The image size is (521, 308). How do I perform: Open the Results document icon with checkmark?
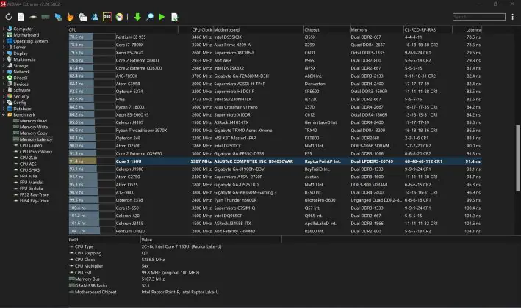coord(174,17)
